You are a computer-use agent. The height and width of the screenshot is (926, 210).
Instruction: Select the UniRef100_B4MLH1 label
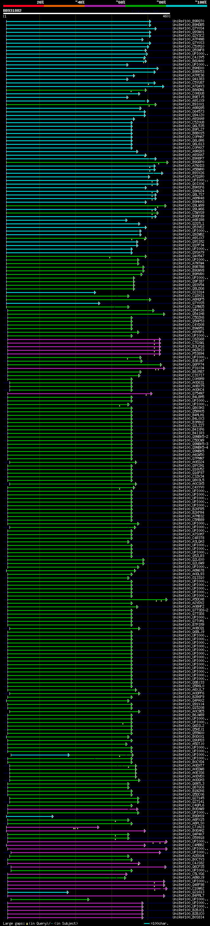point(188,415)
